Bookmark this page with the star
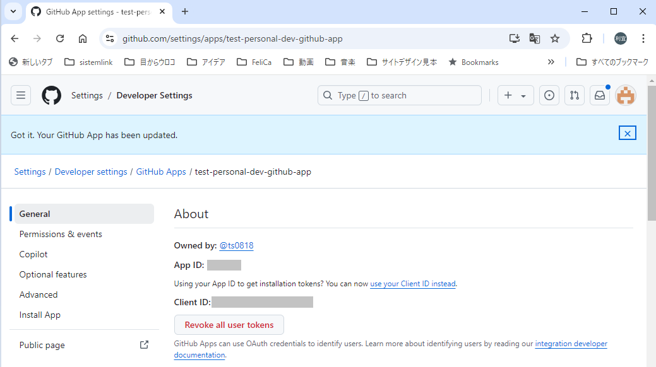Screen dimensions: 656x367 555,38
